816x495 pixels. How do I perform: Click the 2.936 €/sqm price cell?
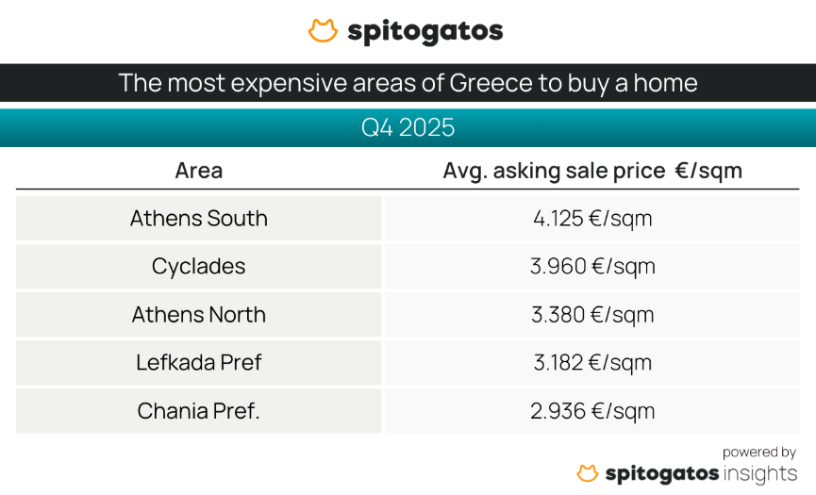[x=591, y=411]
